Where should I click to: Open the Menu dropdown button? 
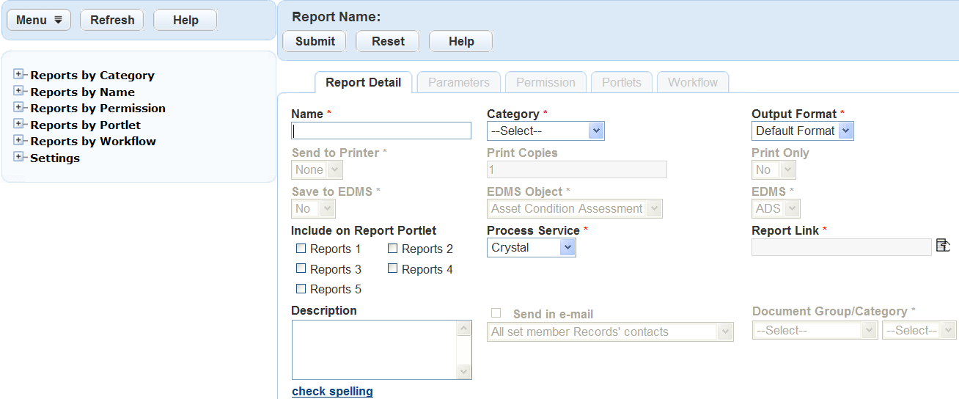click(39, 21)
